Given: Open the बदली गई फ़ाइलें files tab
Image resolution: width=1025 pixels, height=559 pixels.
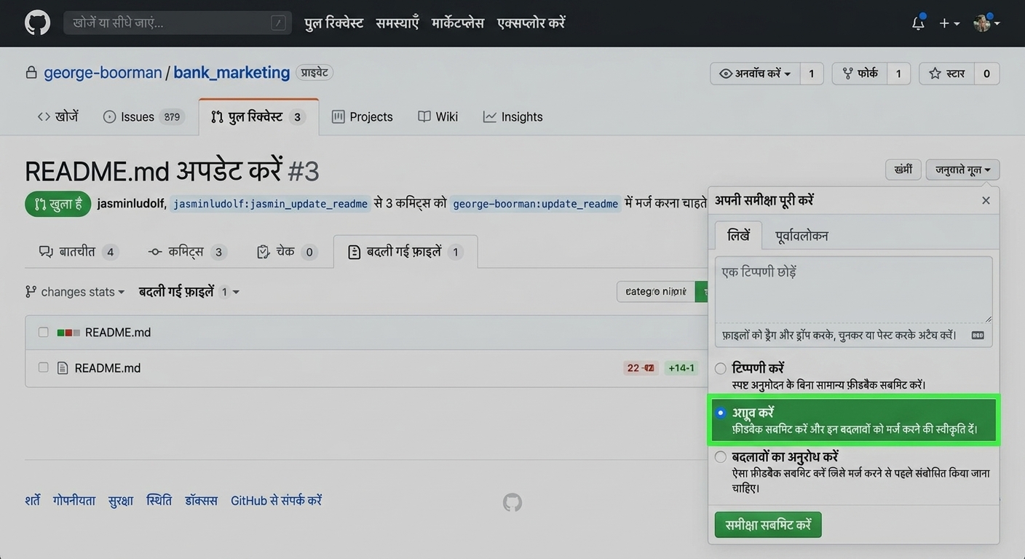Looking at the screenshot, I should click(x=405, y=252).
